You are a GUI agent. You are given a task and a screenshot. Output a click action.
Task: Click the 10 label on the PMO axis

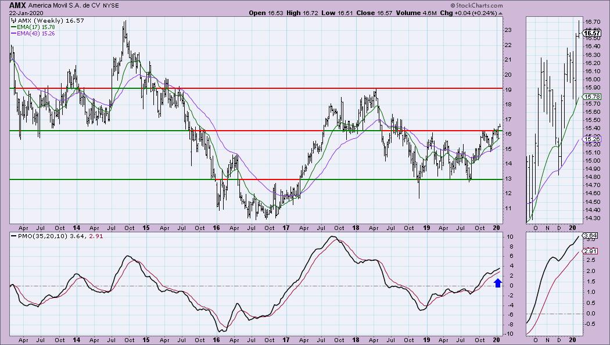[x=509, y=237]
